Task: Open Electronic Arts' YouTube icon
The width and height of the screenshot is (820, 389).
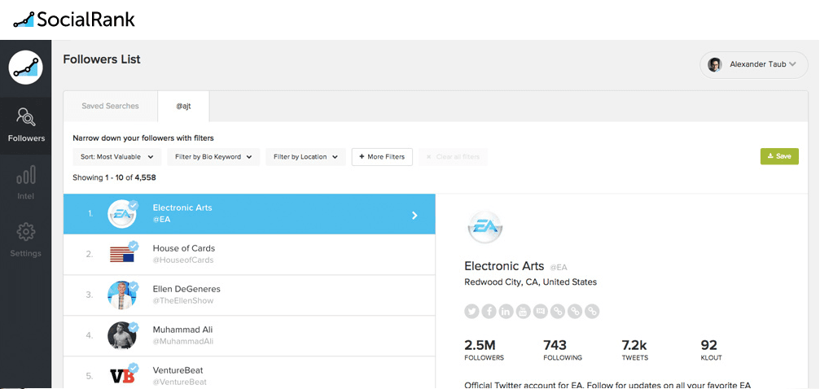Action: (x=524, y=312)
